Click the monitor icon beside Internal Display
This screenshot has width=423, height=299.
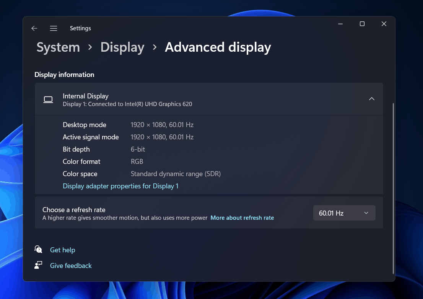point(48,99)
